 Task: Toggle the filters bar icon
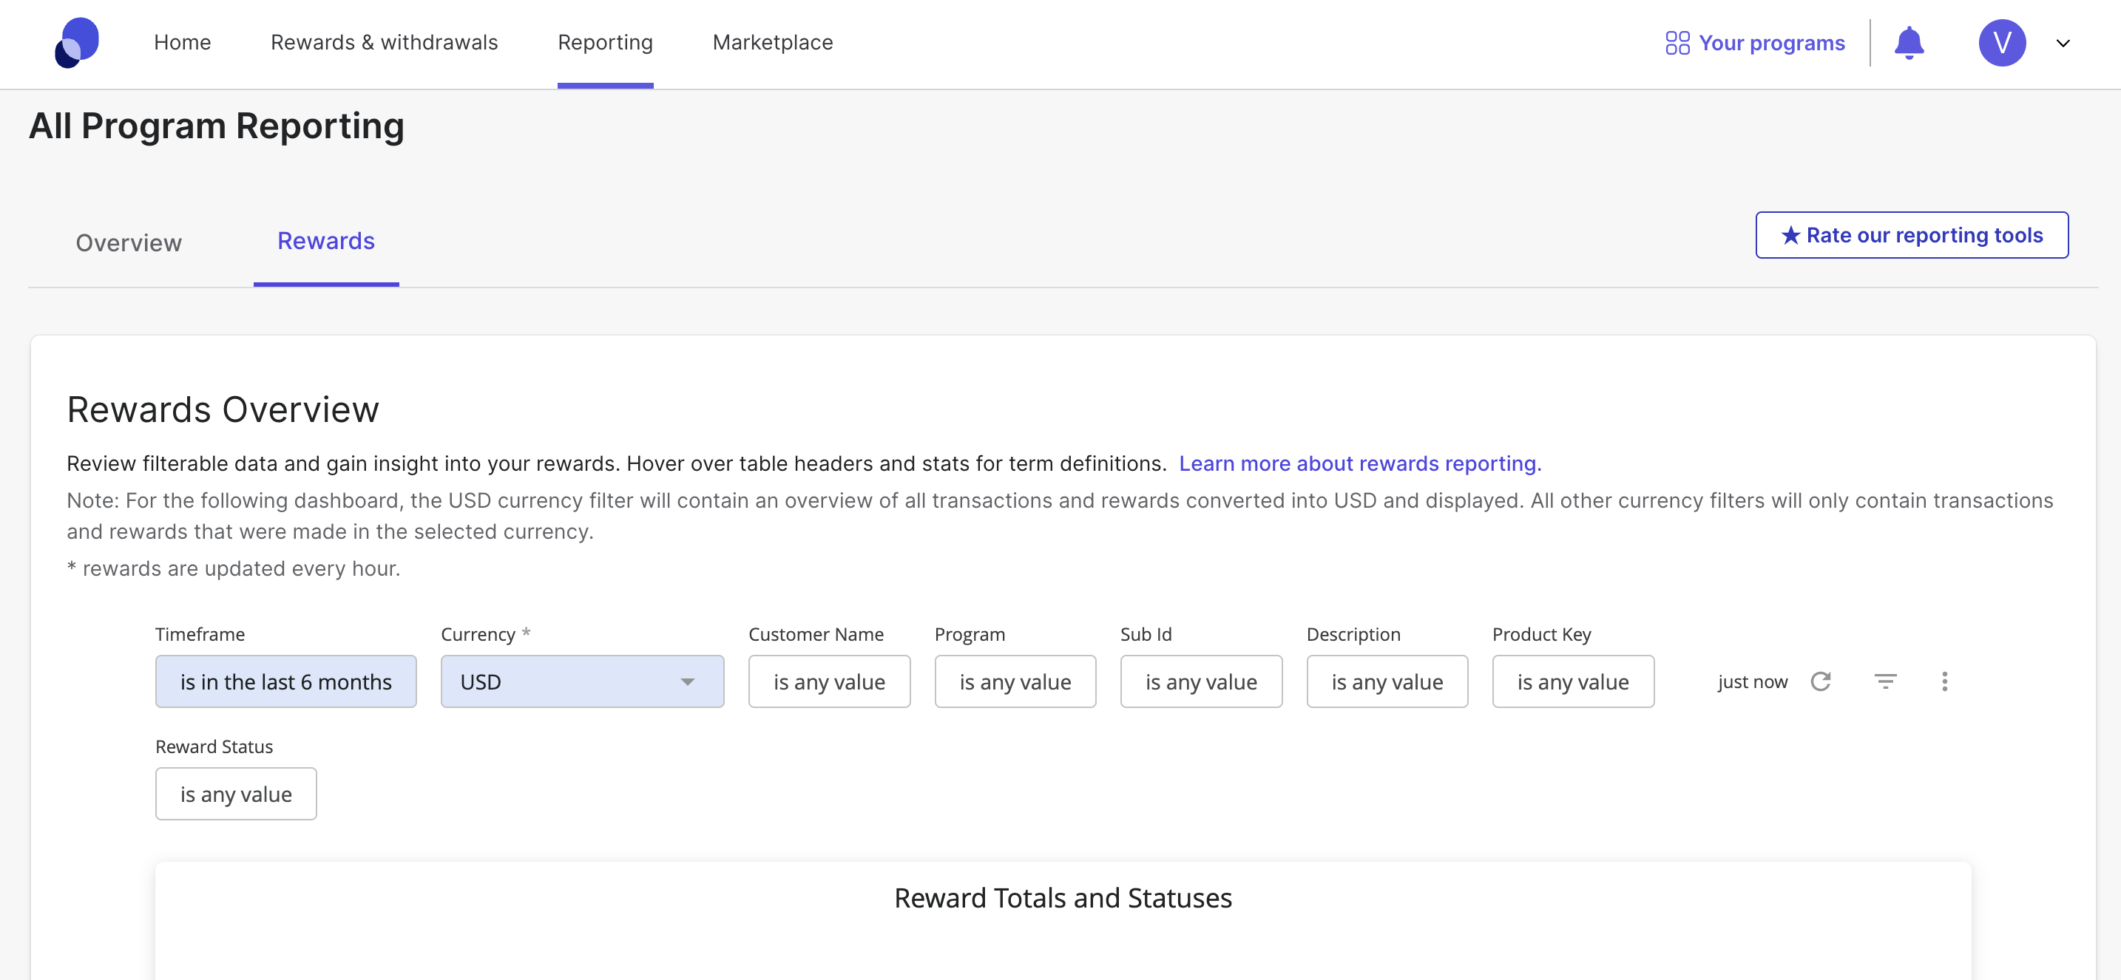pos(1884,681)
